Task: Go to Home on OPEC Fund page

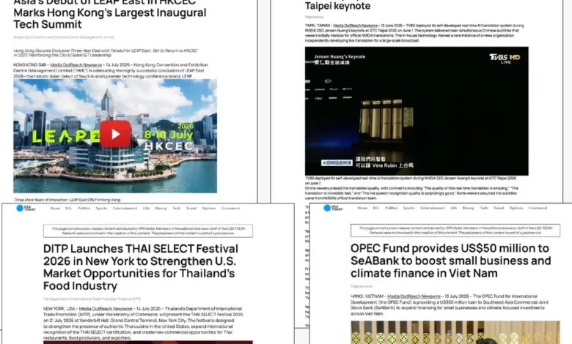Action: 362,208
